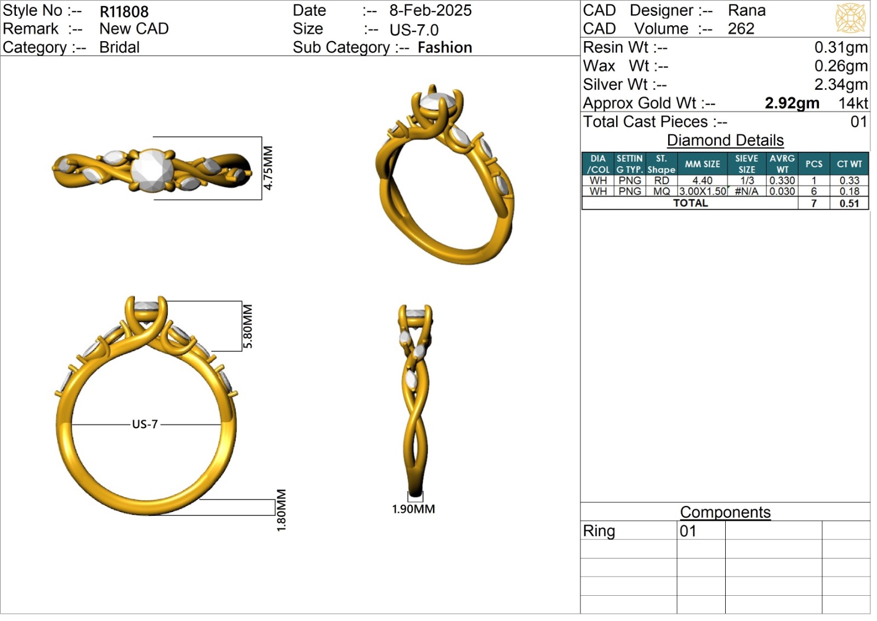877x621 pixels.
Task: Click the MM SIZE column header
Action: point(702,164)
